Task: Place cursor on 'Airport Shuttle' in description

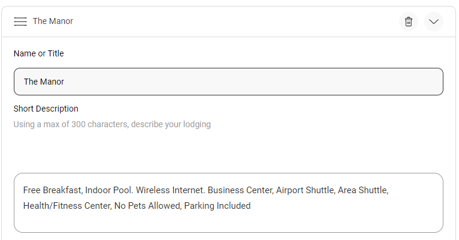Action: [x=305, y=190]
